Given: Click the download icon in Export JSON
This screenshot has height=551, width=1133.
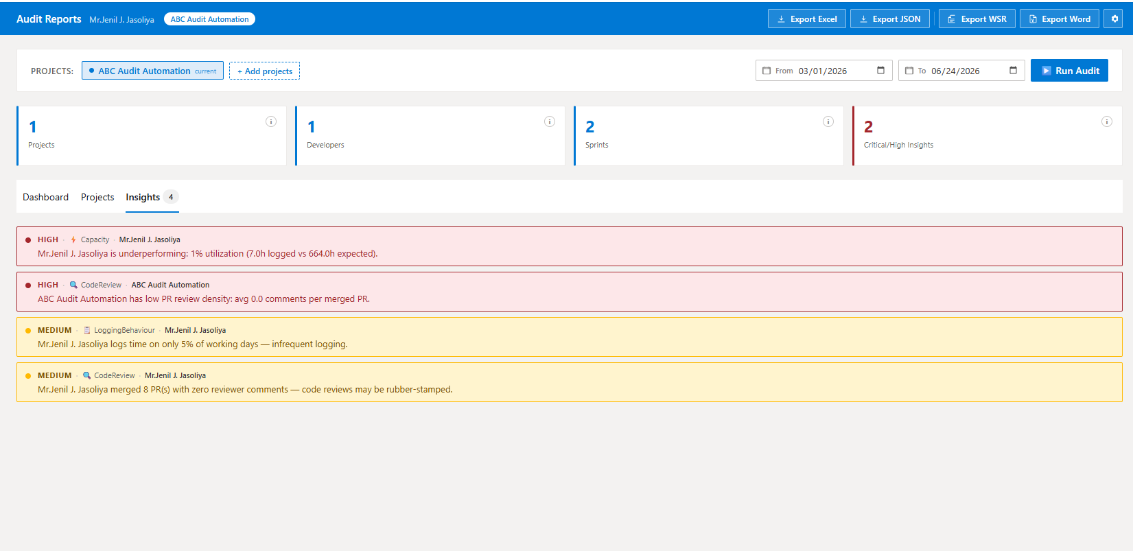Looking at the screenshot, I should click(x=863, y=19).
